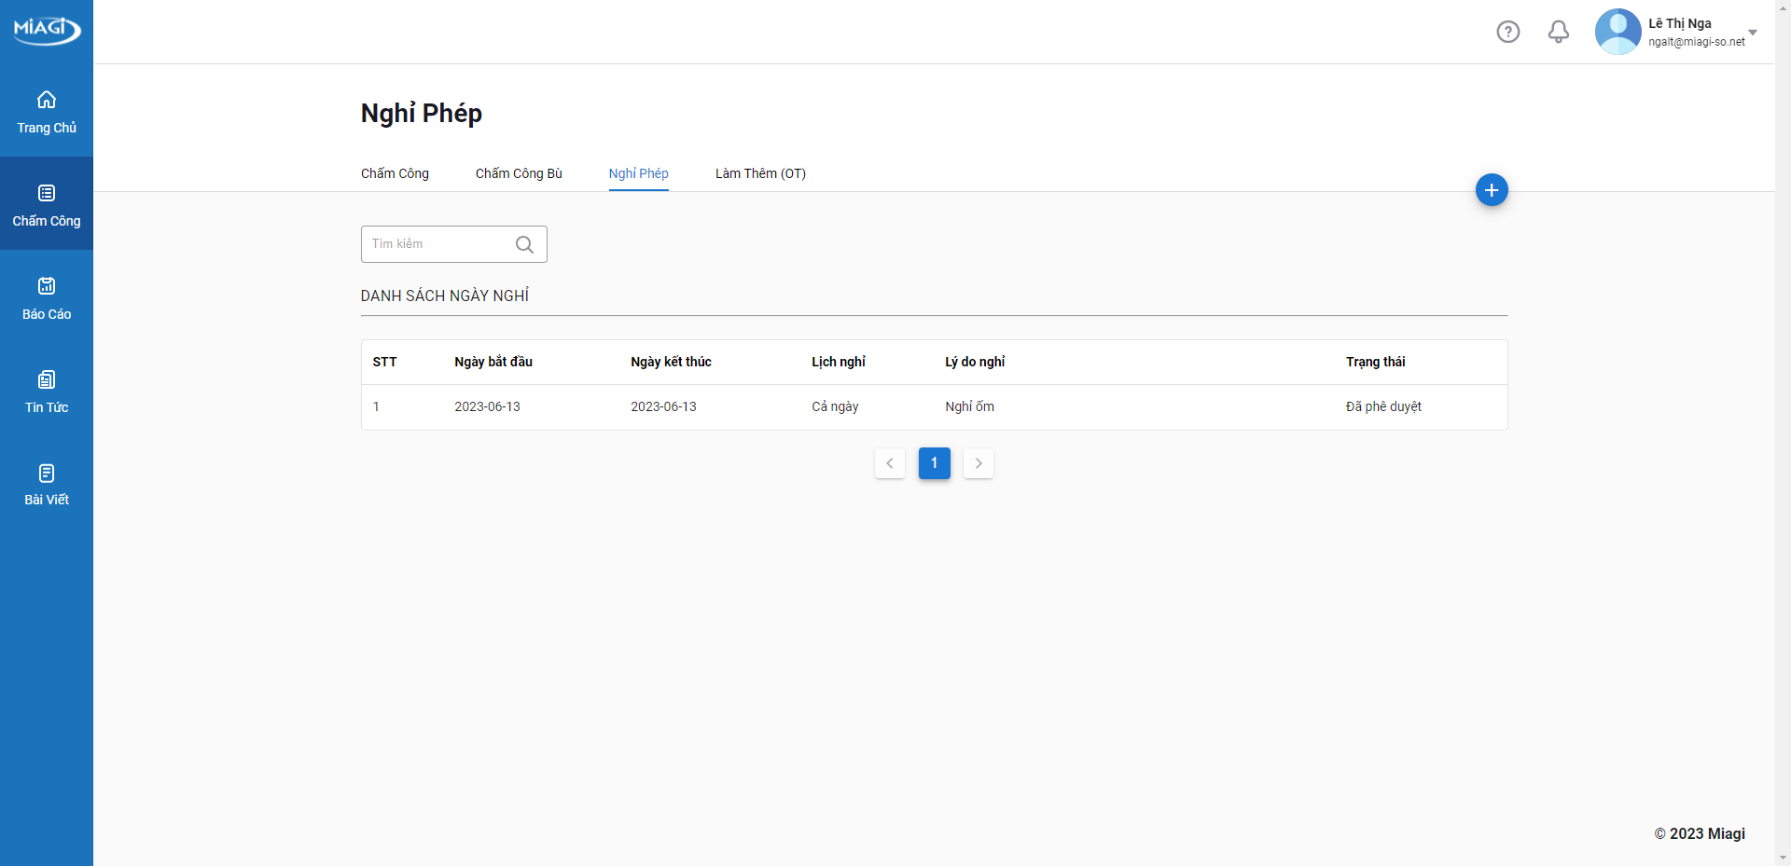Image resolution: width=1791 pixels, height=866 pixels.
Task: Add new leave request with plus button
Action: tap(1491, 190)
